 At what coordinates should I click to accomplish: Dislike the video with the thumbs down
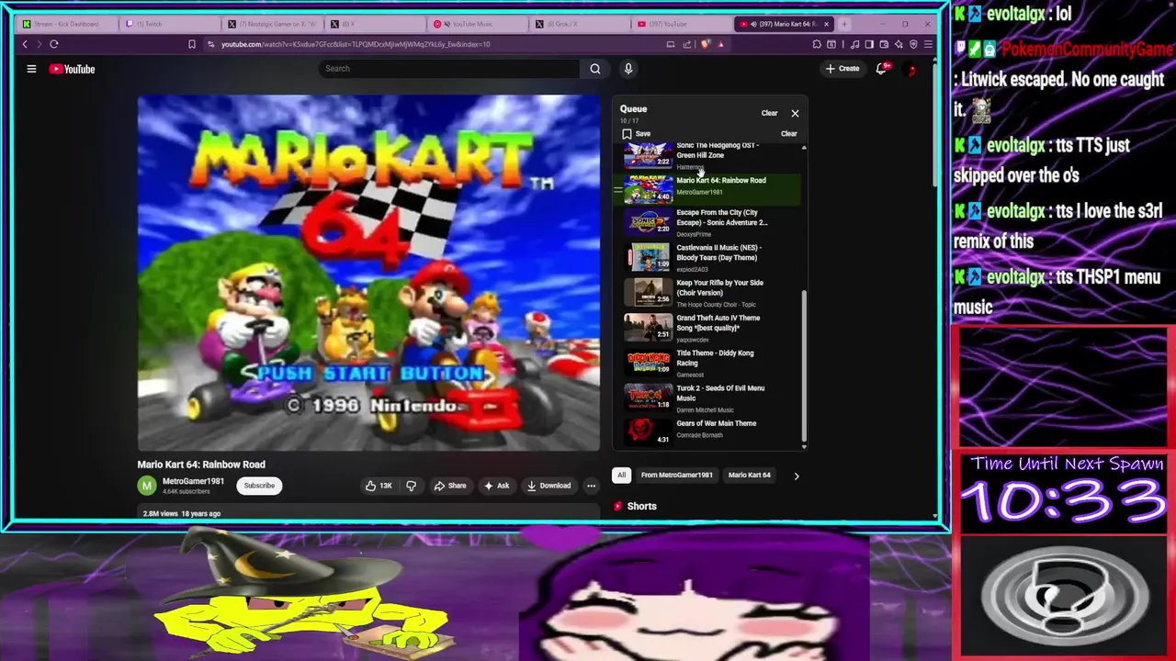(411, 486)
